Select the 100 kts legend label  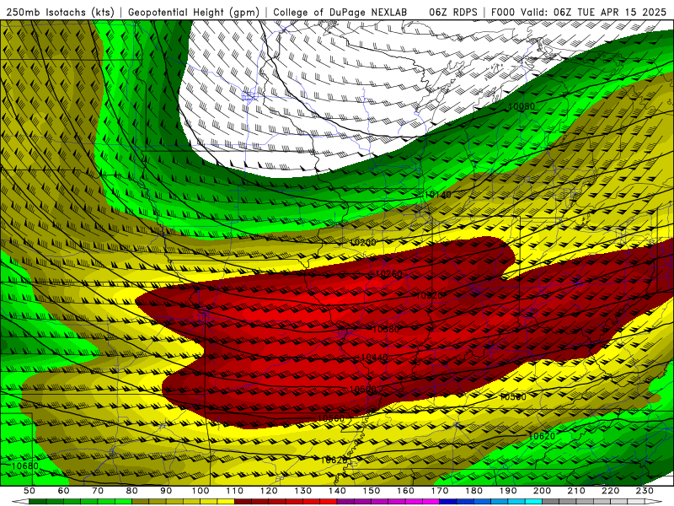tap(201, 491)
